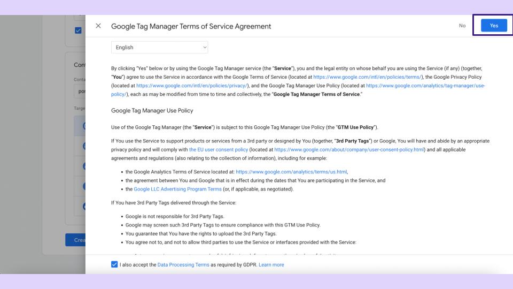The width and height of the screenshot is (513, 289).
Task: Click 'Google may screen such 3rd Party Tags' bullet
Action: (x=223, y=225)
